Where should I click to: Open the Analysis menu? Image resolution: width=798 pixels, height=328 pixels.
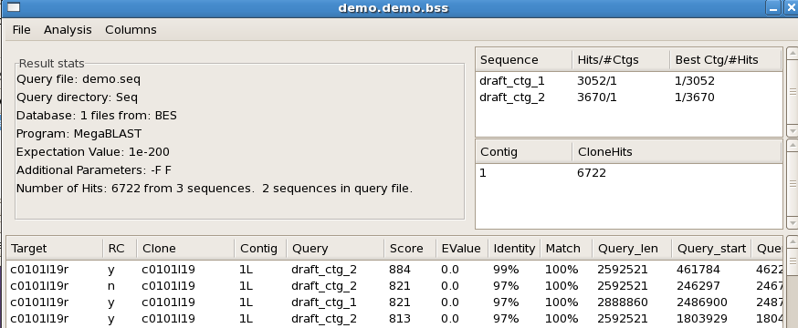tap(68, 30)
